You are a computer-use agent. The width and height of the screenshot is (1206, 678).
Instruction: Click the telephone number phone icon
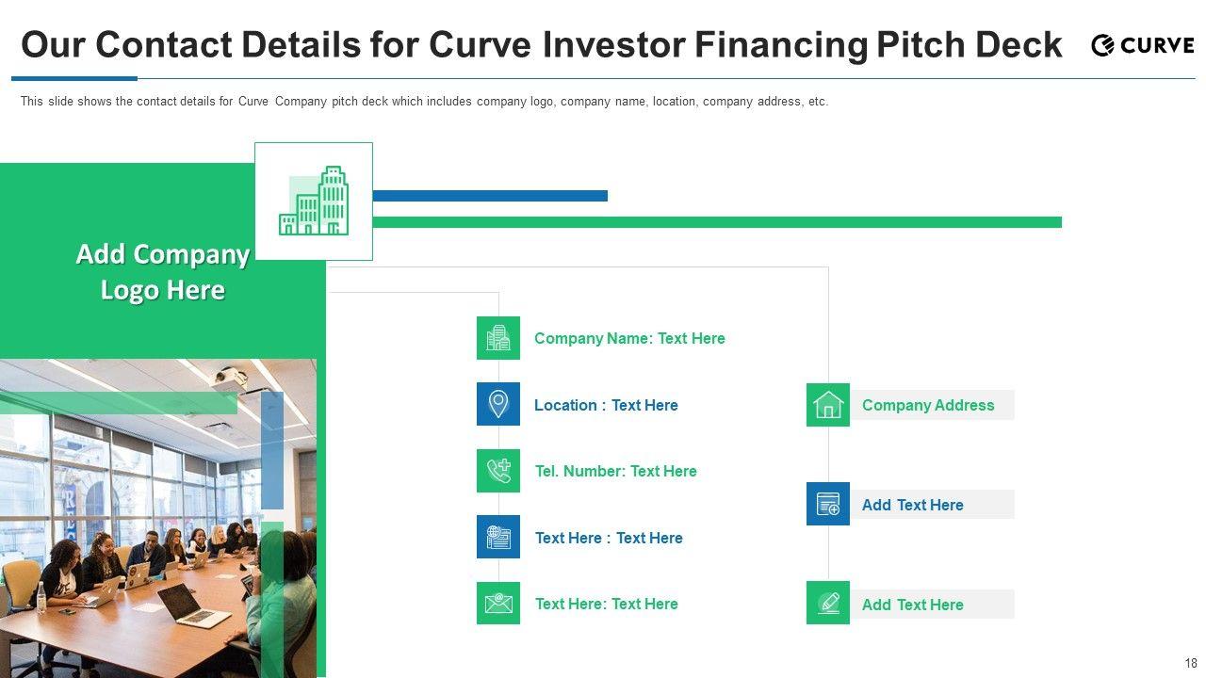click(x=498, y=471)
